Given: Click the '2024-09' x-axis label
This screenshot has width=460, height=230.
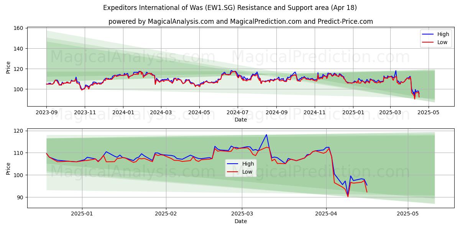Looking at the screenshot, I should click(x=276, y=113).
